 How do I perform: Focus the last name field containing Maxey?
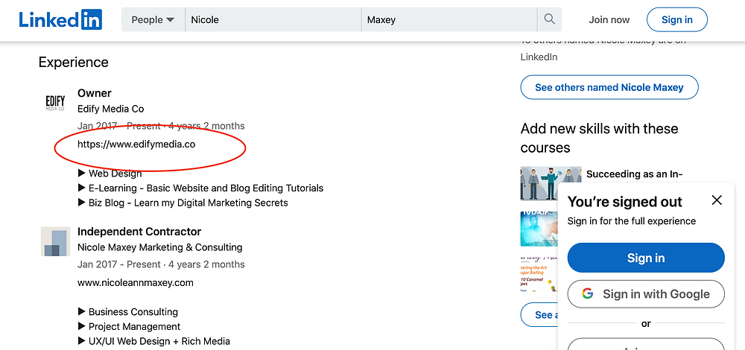point(449,20)
